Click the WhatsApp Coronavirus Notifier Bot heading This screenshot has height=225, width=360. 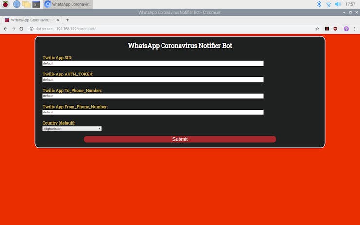180,45
